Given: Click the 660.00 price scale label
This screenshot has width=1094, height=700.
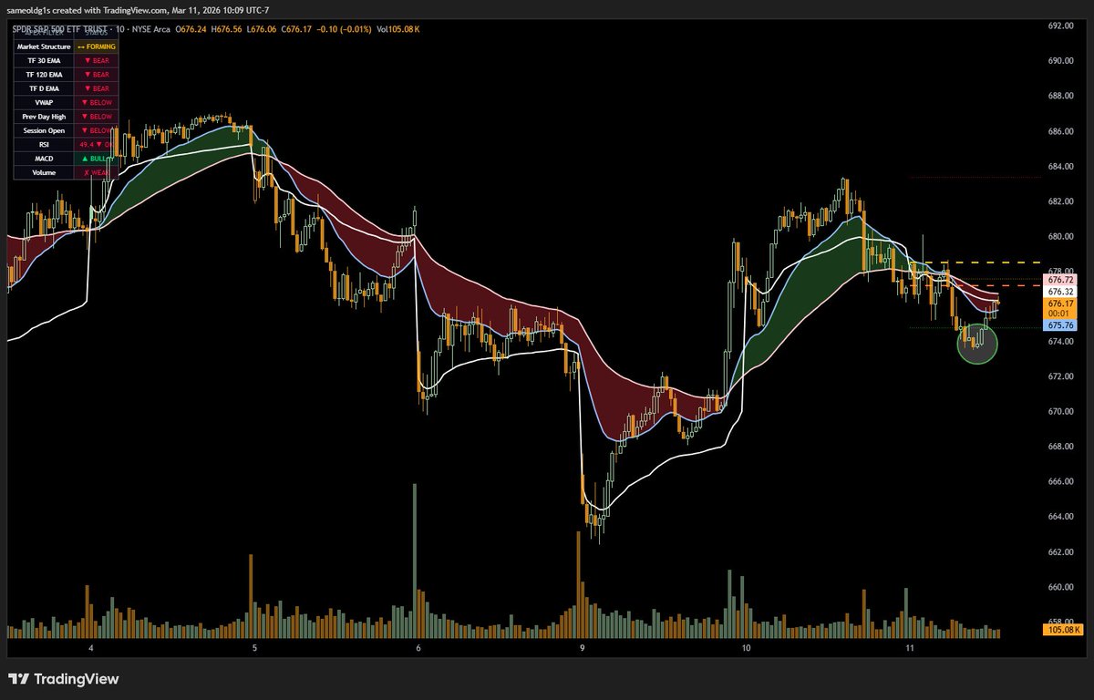Looking at the screenshot, I should (1060, 587).
